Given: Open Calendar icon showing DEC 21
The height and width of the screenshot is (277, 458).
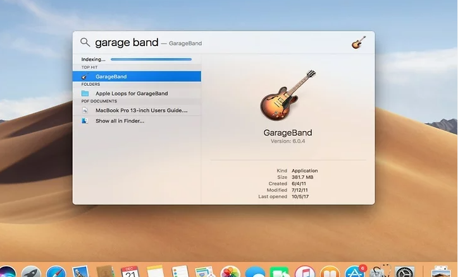Looking at the screenshot, I should (x=130, y=271).
